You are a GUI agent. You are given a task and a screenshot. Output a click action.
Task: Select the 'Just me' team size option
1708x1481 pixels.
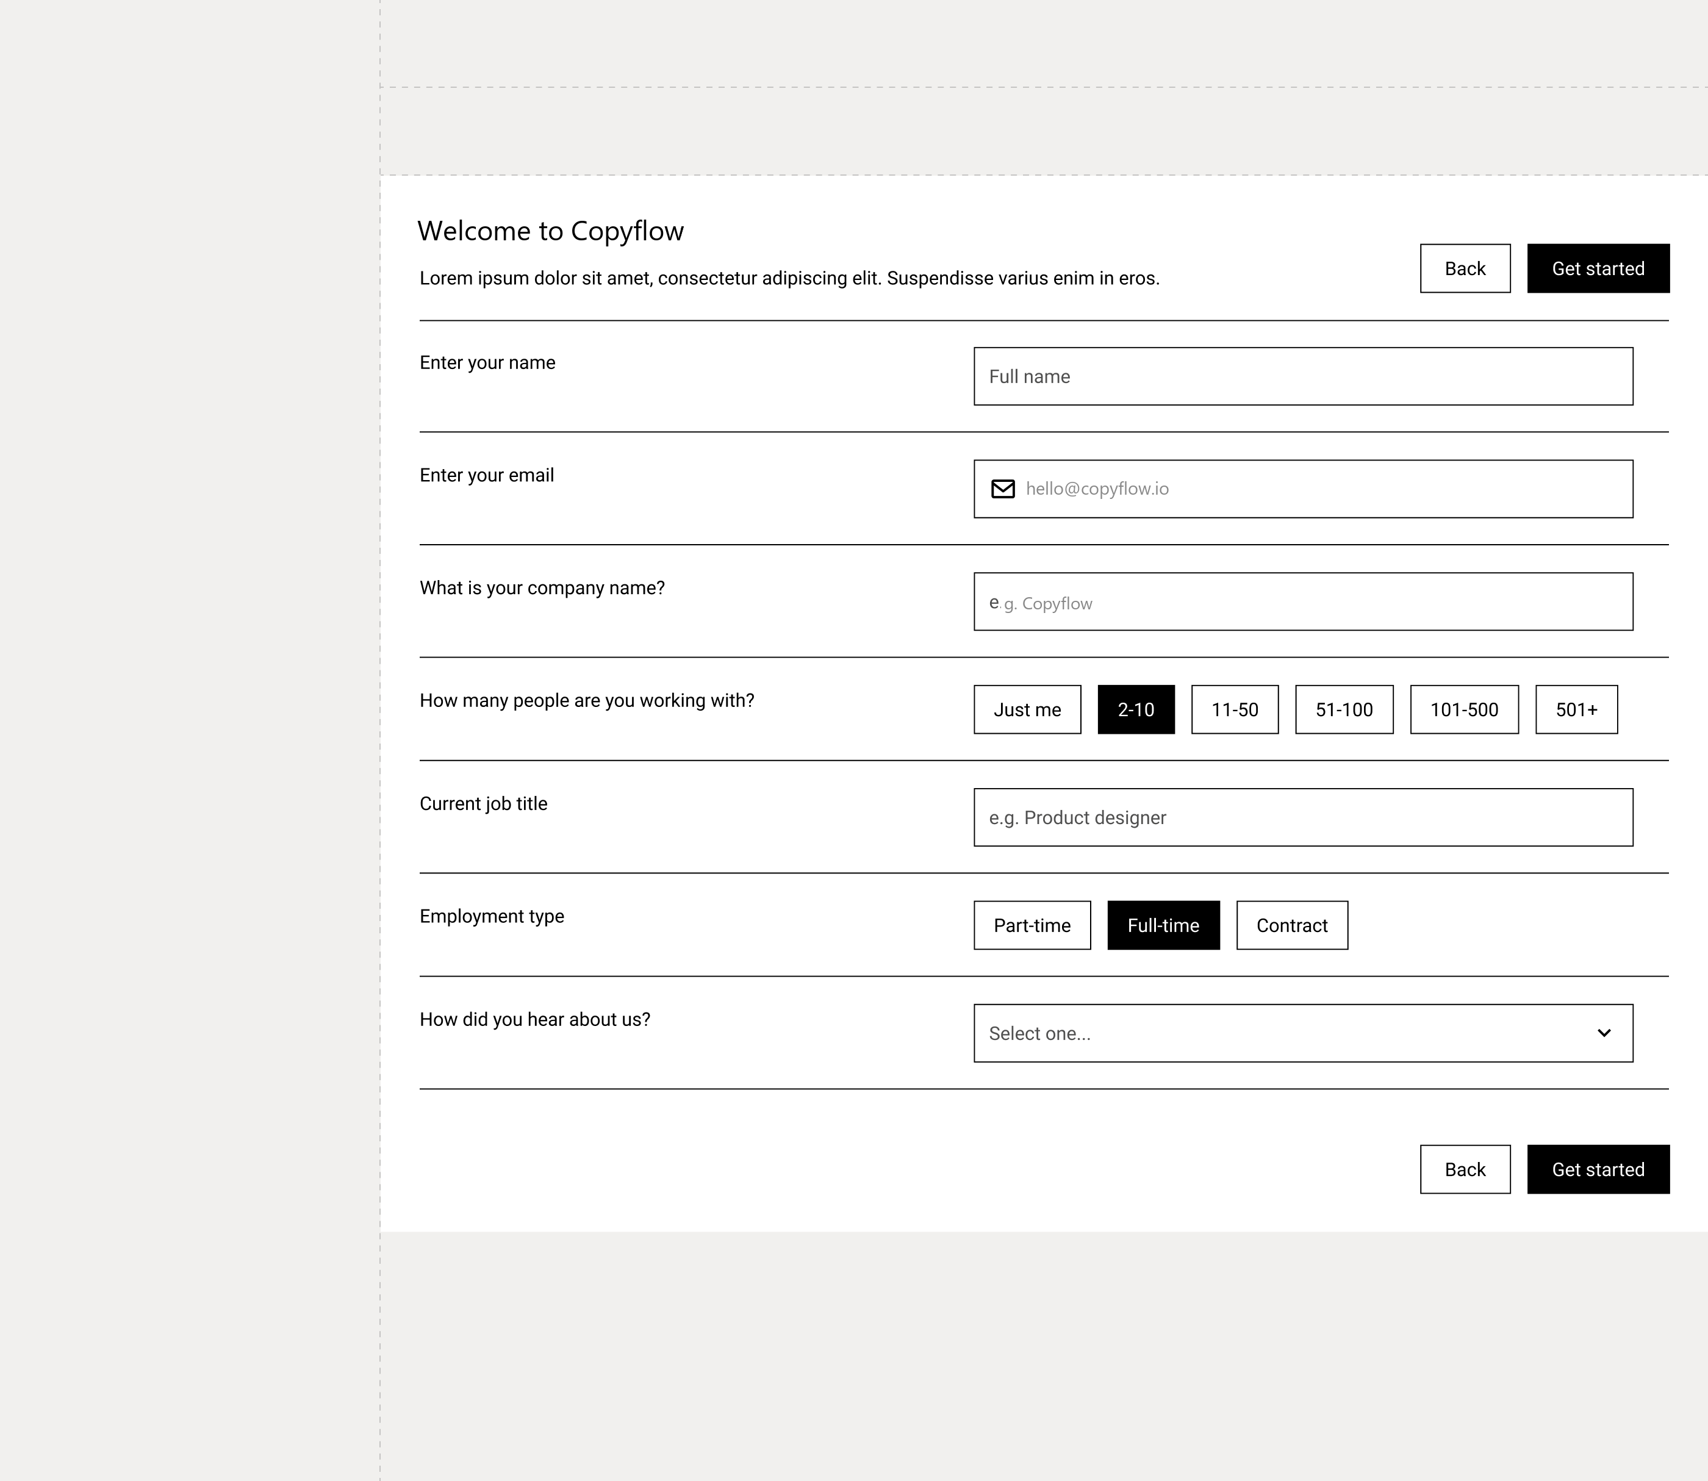pos(1027,709)
